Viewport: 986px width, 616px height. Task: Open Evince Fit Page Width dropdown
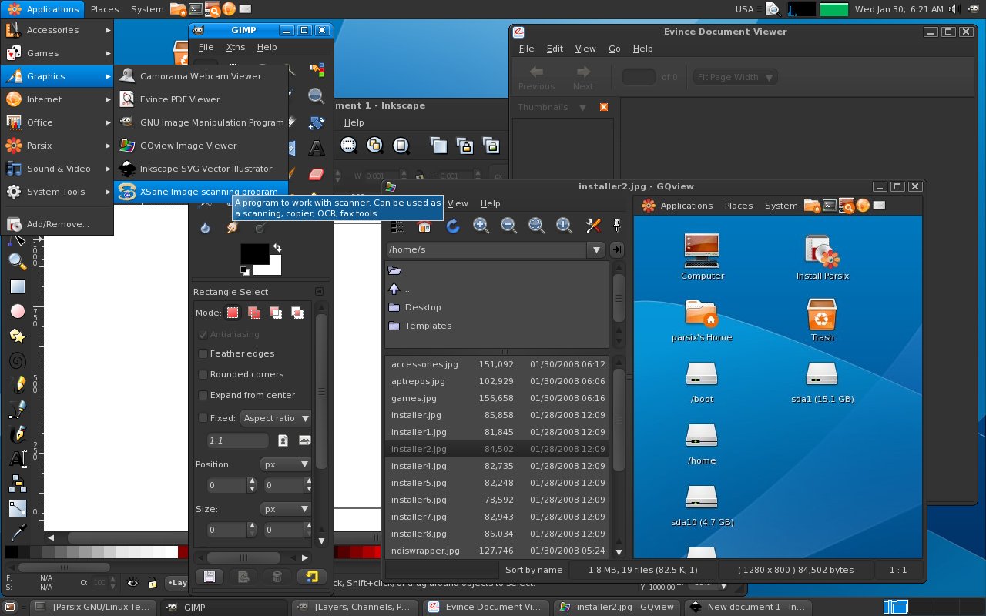(734, 77)
